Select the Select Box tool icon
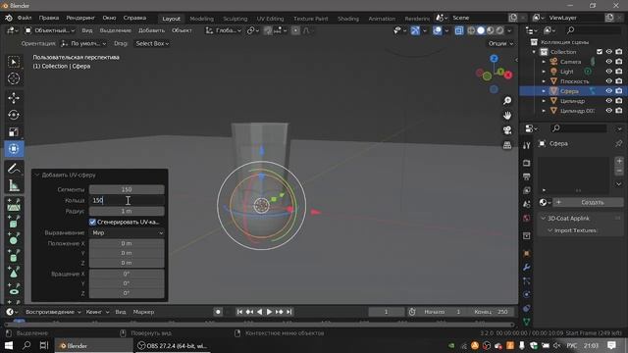The width and height of the screenshot is (628, 353). pos(14,62)
